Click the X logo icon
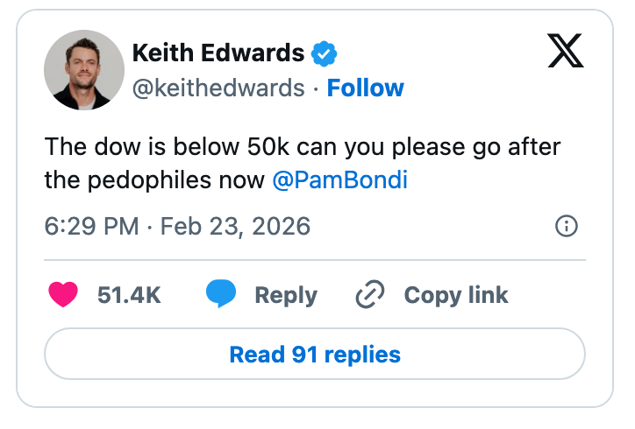Viewport: 635px width, 429px height. click(x=565, y=53)
